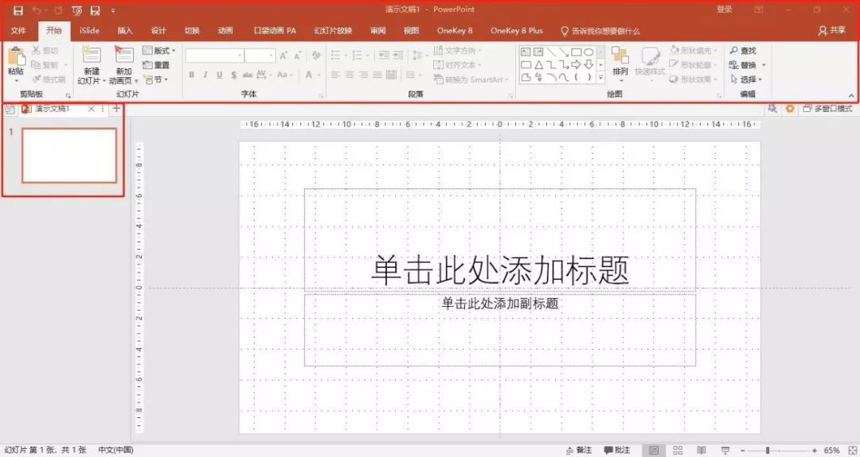Center the text in the paragraph group
This screenshot has height=457, width=860.
point(350,75)
